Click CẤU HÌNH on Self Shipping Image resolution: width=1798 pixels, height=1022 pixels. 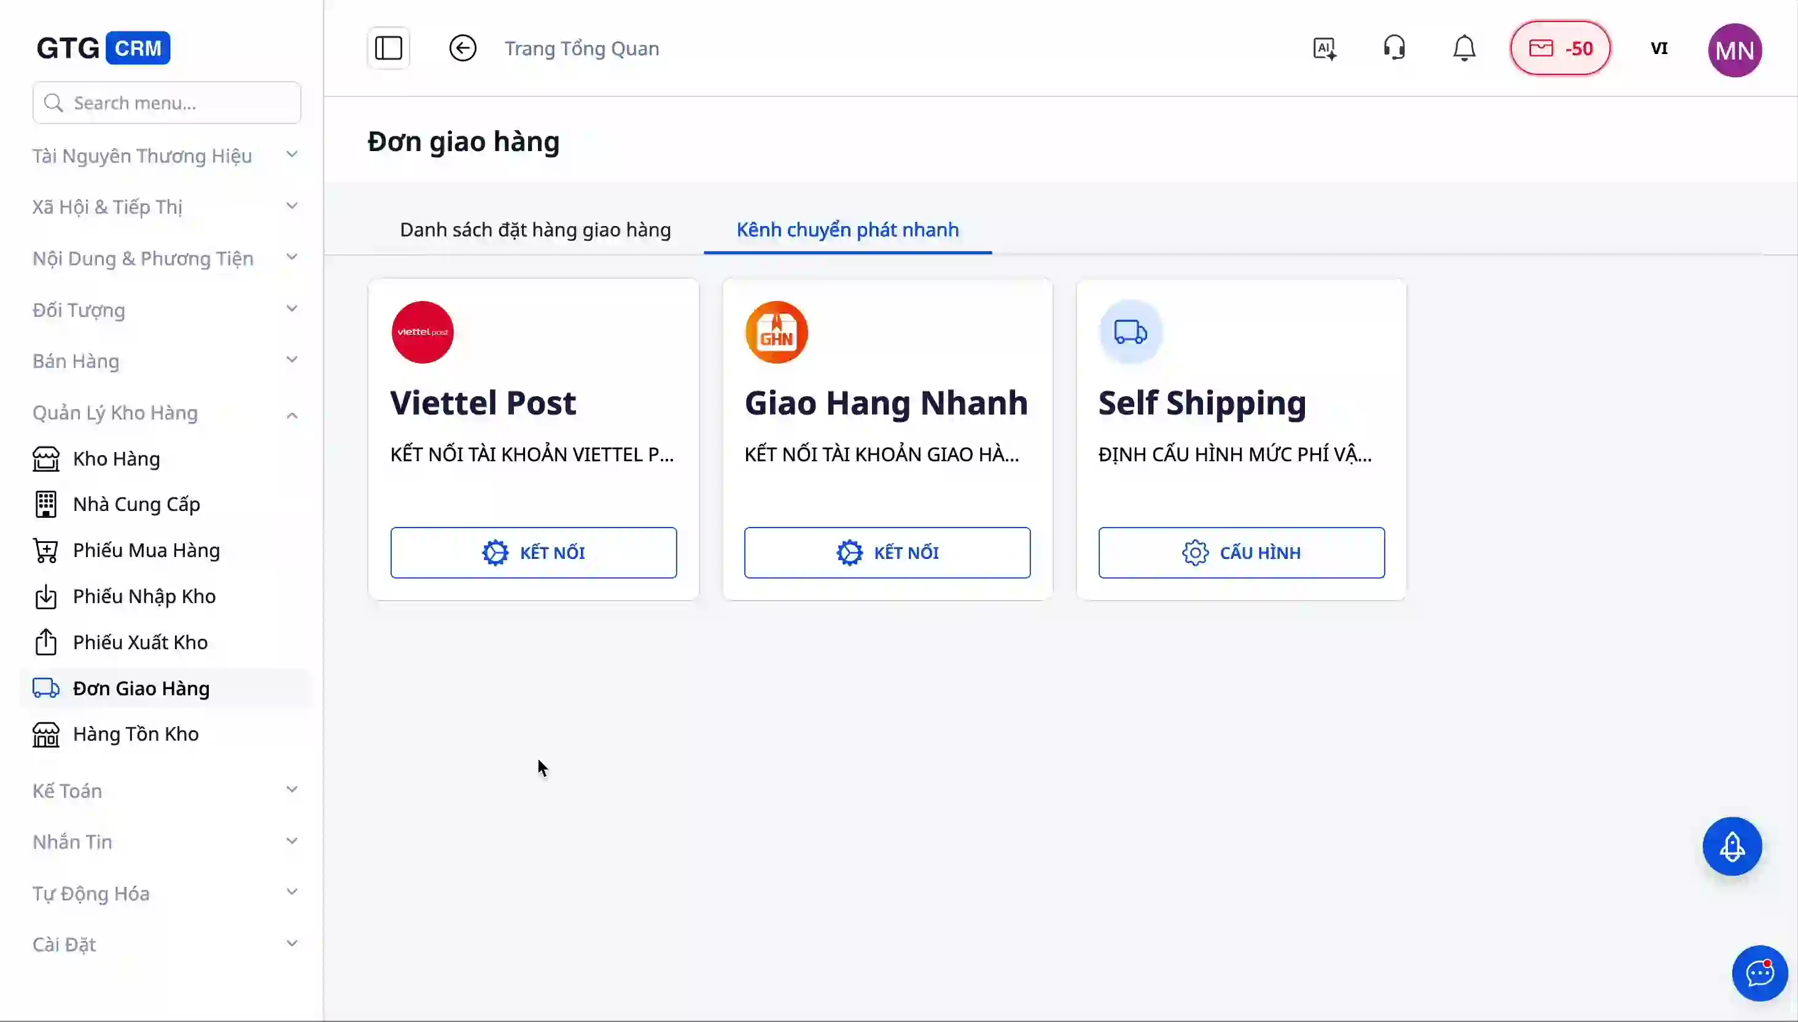[x=1241, y=552]
